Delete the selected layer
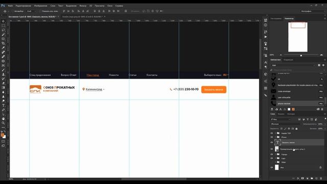The height and width of the screenshot is (184, 327). [x=321, y=178]
